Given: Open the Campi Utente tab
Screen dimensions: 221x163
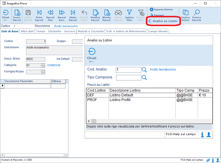Looking at the screenshot, I should point(158,31).
